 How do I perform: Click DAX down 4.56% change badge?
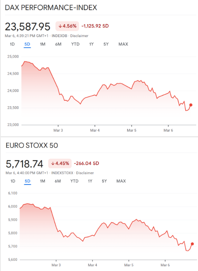pyautogui.click(x=67, y=26)
